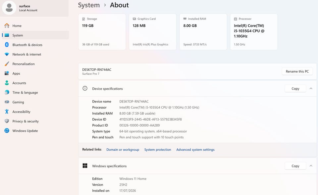This screenshot has width=318, height=195.
Task: Go to Accessibility settings
Action: (x=35, y=111)
